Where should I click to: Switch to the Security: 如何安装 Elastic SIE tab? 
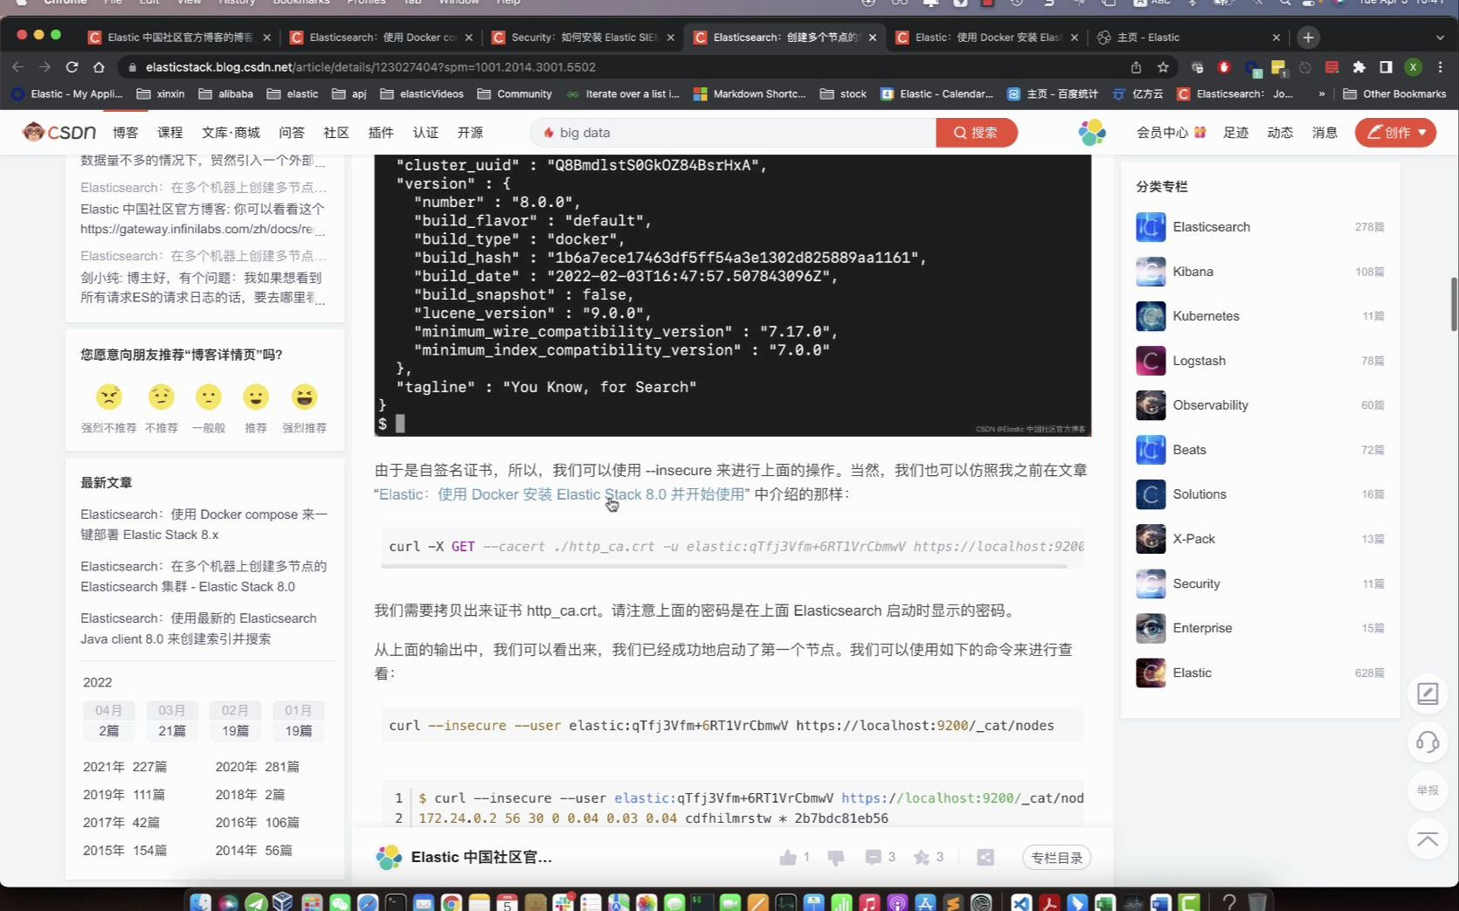point(582,38)
